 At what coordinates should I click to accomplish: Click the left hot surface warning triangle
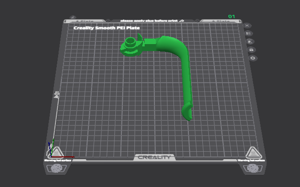click(56, 153)
